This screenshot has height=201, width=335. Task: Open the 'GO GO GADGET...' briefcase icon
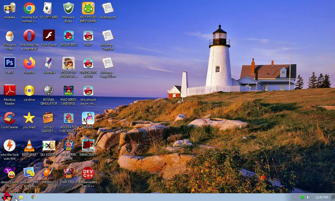click(49, 122)
